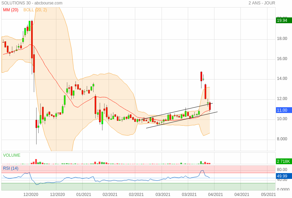Screen dimensions: 292x198
Task: Click the RSI (14) panel label
Action: tap(11, 168)
